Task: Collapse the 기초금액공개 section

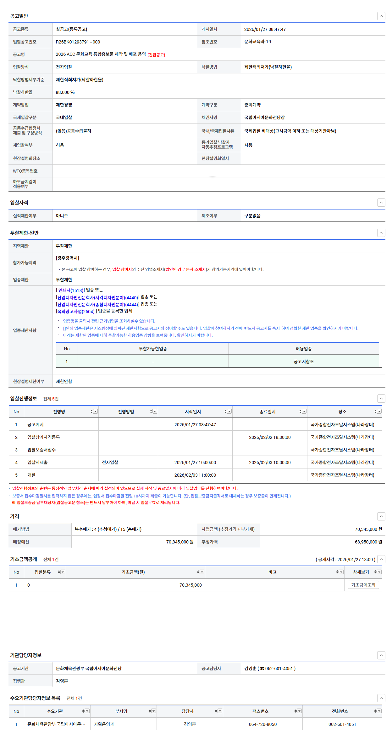Action: click(x=381, y=559)
